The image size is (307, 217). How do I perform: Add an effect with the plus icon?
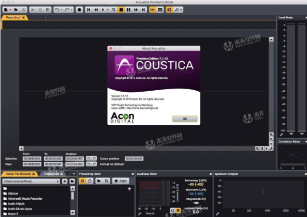point(129,189)
